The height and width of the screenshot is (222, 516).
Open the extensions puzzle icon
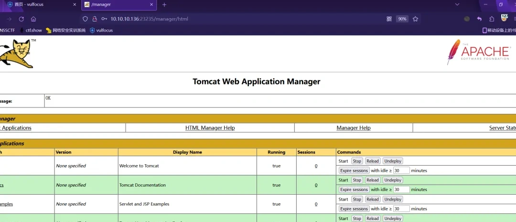pos(492,19)
